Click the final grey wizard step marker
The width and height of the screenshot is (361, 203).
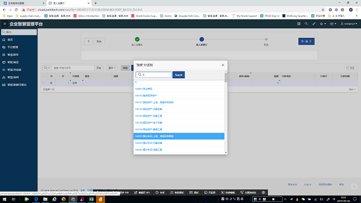pos(266,39)
